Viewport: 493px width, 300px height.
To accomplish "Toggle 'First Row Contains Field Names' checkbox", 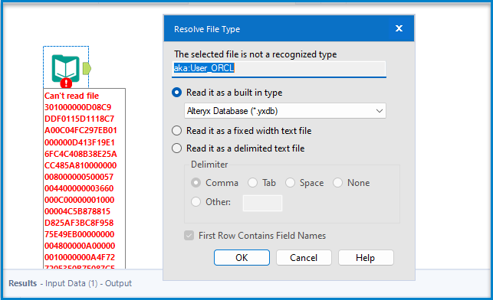I will point(189,236).
